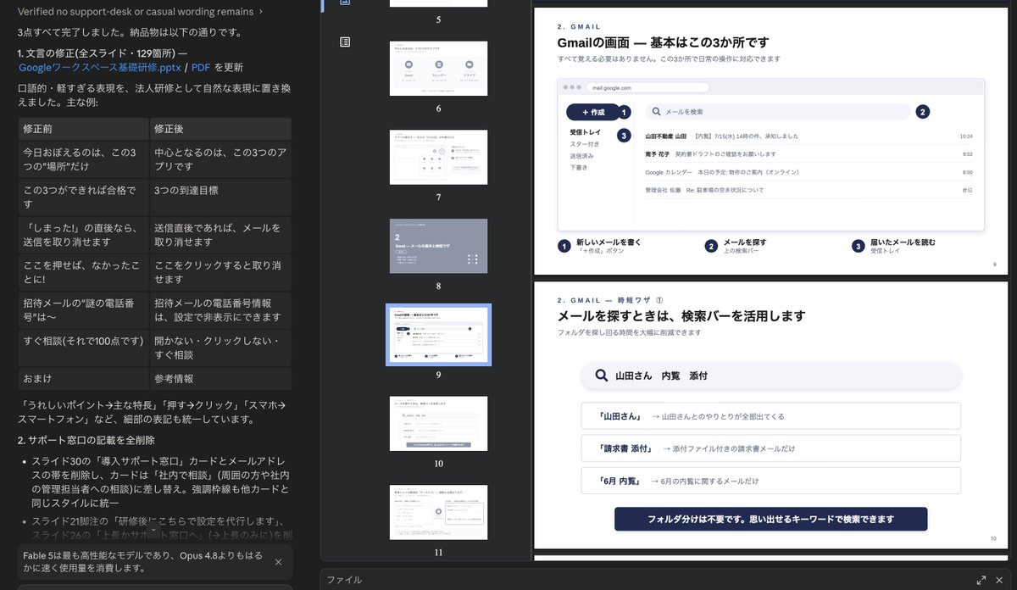Image resolution: width=1017 pixels, height=590 pixels.
Task: Click the ファイル panel header label
Action: pyautogui.click(x=344, y=580)
